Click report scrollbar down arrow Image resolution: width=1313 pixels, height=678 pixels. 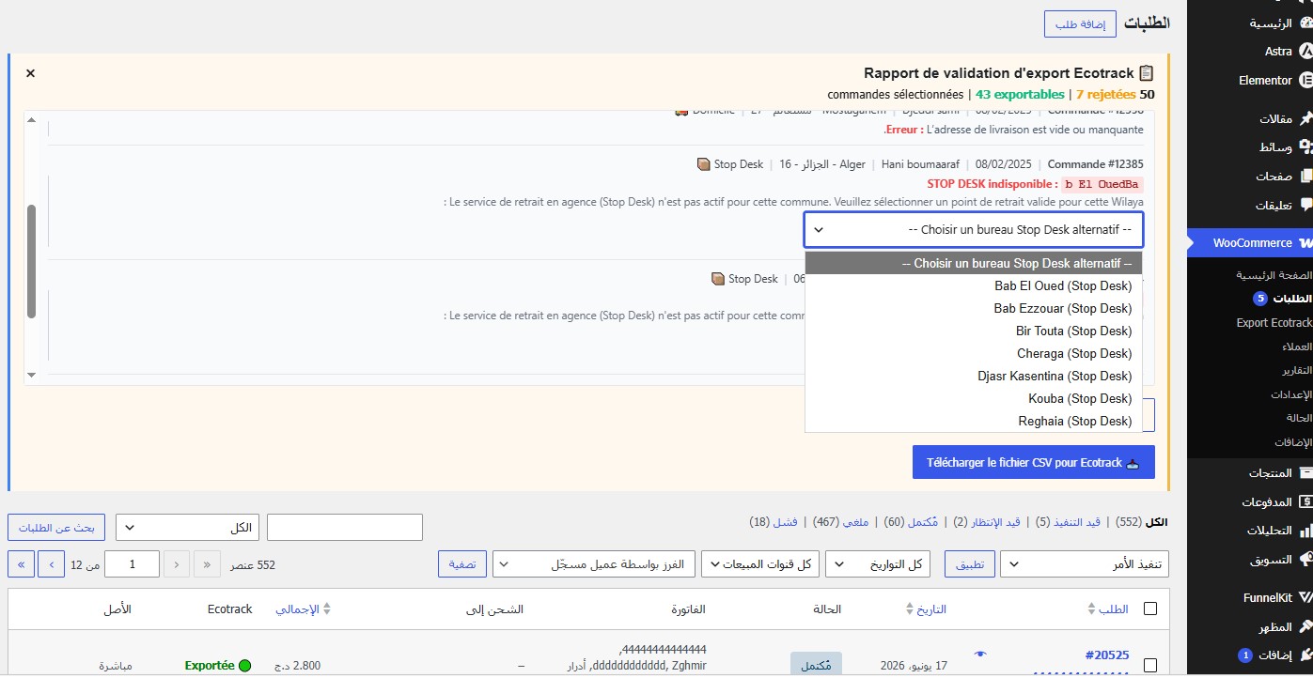31,375
